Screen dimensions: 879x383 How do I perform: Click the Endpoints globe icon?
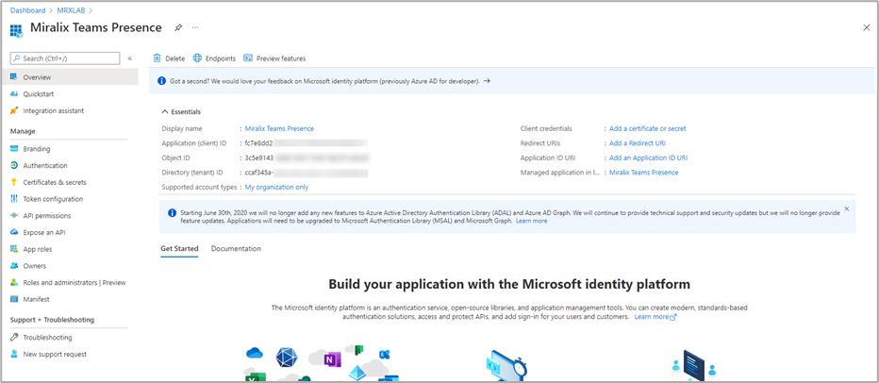(x=197, y=58)
